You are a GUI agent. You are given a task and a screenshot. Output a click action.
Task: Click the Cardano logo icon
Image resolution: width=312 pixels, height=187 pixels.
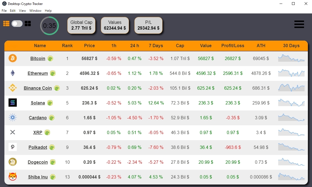13,118
